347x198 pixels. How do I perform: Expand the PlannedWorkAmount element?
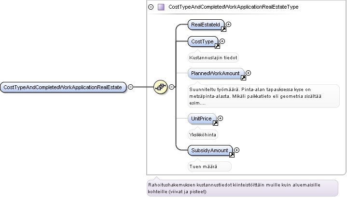[248, 73]
